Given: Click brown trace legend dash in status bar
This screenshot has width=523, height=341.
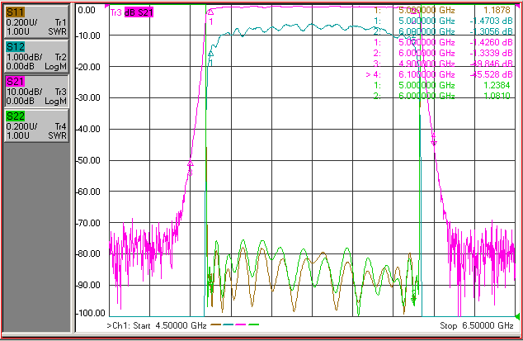Looking at the screenshot, I should click(x=216, y=324).
